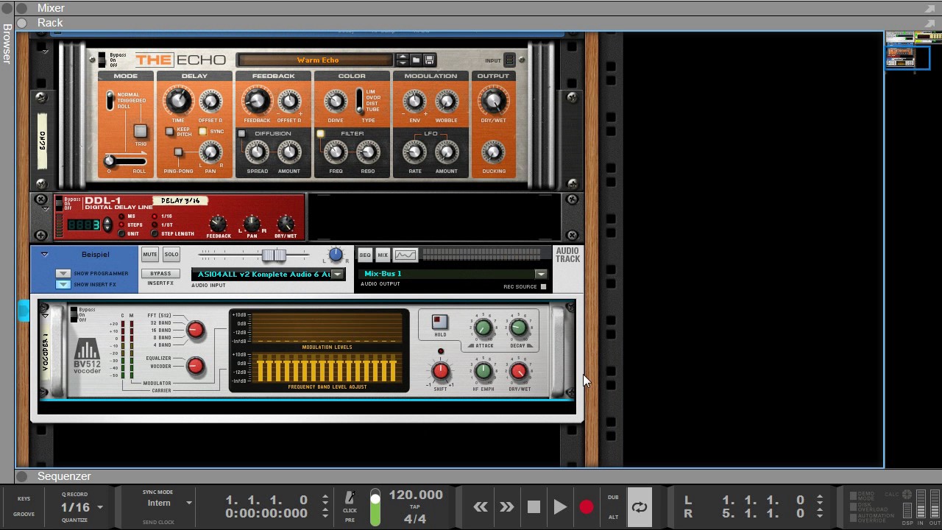Toggle the DDL-1 STEP LENGTH button
The width and height of the screenshot is (942, 530).
pos(155,233)
